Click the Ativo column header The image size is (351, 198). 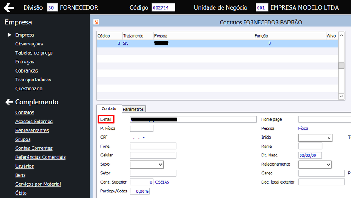[x=332, y=36]
